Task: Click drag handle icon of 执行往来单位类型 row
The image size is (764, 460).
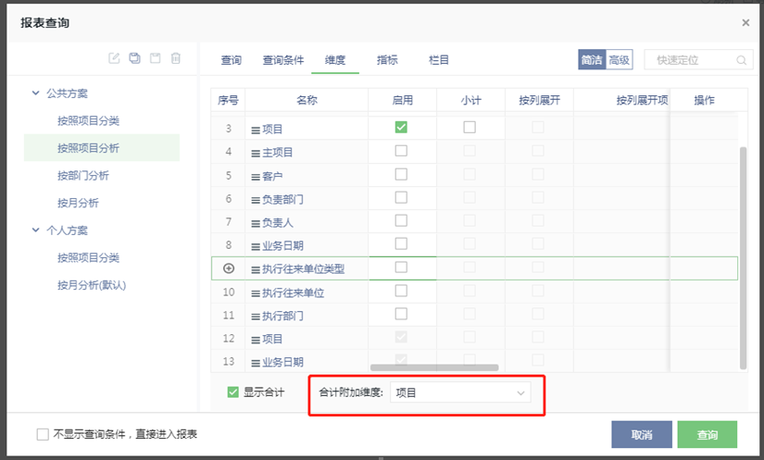Action: click(256, 269)
